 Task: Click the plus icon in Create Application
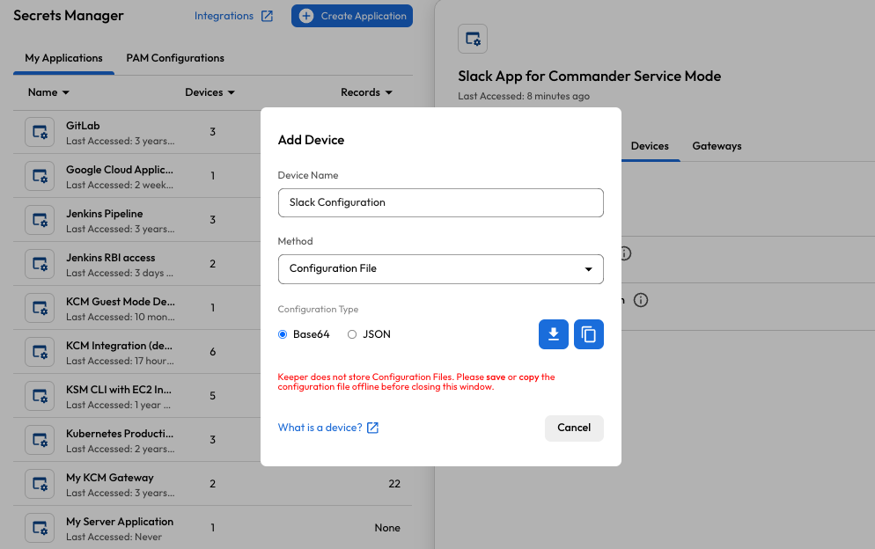pyautogui.click(x=306, y=16)
